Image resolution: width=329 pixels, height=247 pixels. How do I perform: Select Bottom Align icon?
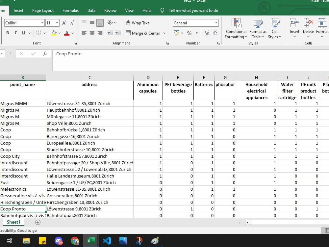[100, 23]
